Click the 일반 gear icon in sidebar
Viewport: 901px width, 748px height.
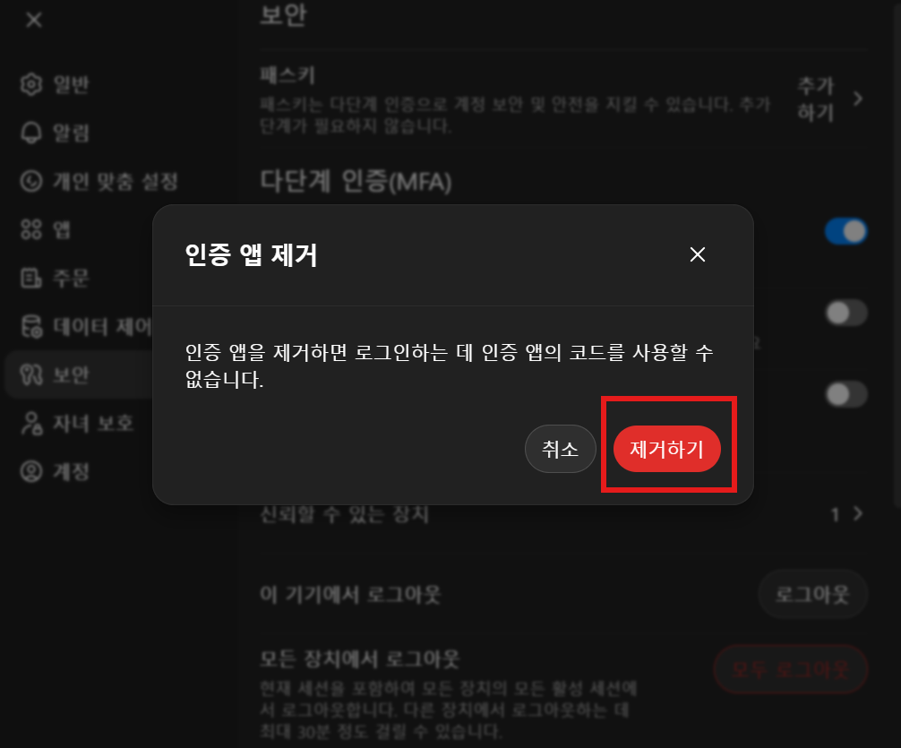pyautogui.click(x=31, y=84)
